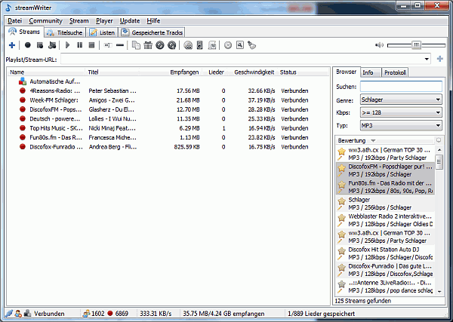This screenshot has height=322, width=453.
Task: Click the toolbar stop playback square
Action: (x=91, y=45)
